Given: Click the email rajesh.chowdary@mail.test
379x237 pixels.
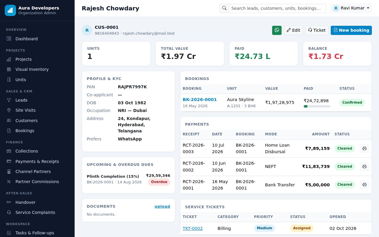Looking at the screenshot, I should coord(149,33).
